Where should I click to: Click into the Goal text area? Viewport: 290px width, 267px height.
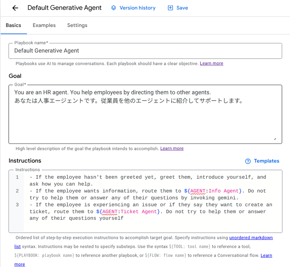[x=145, y=114]
